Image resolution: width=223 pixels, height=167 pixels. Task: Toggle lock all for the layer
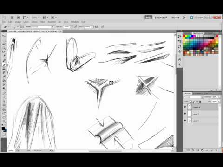coord(200,102)
